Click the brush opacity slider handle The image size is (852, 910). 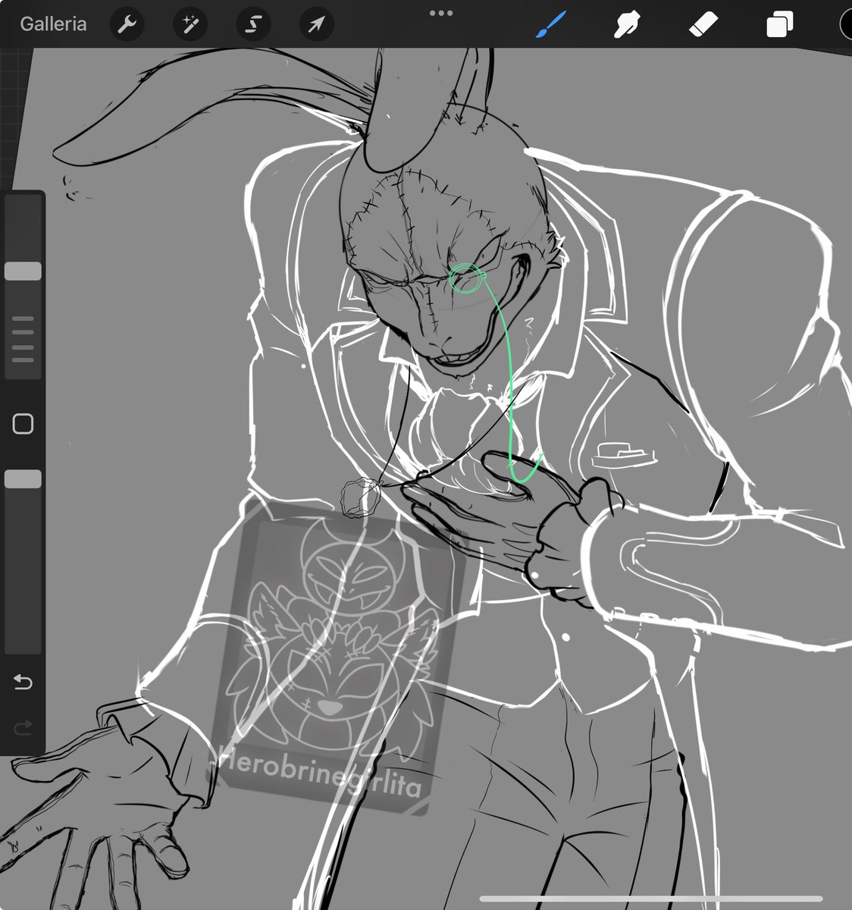pyautogui.click(x=23, y=479)
